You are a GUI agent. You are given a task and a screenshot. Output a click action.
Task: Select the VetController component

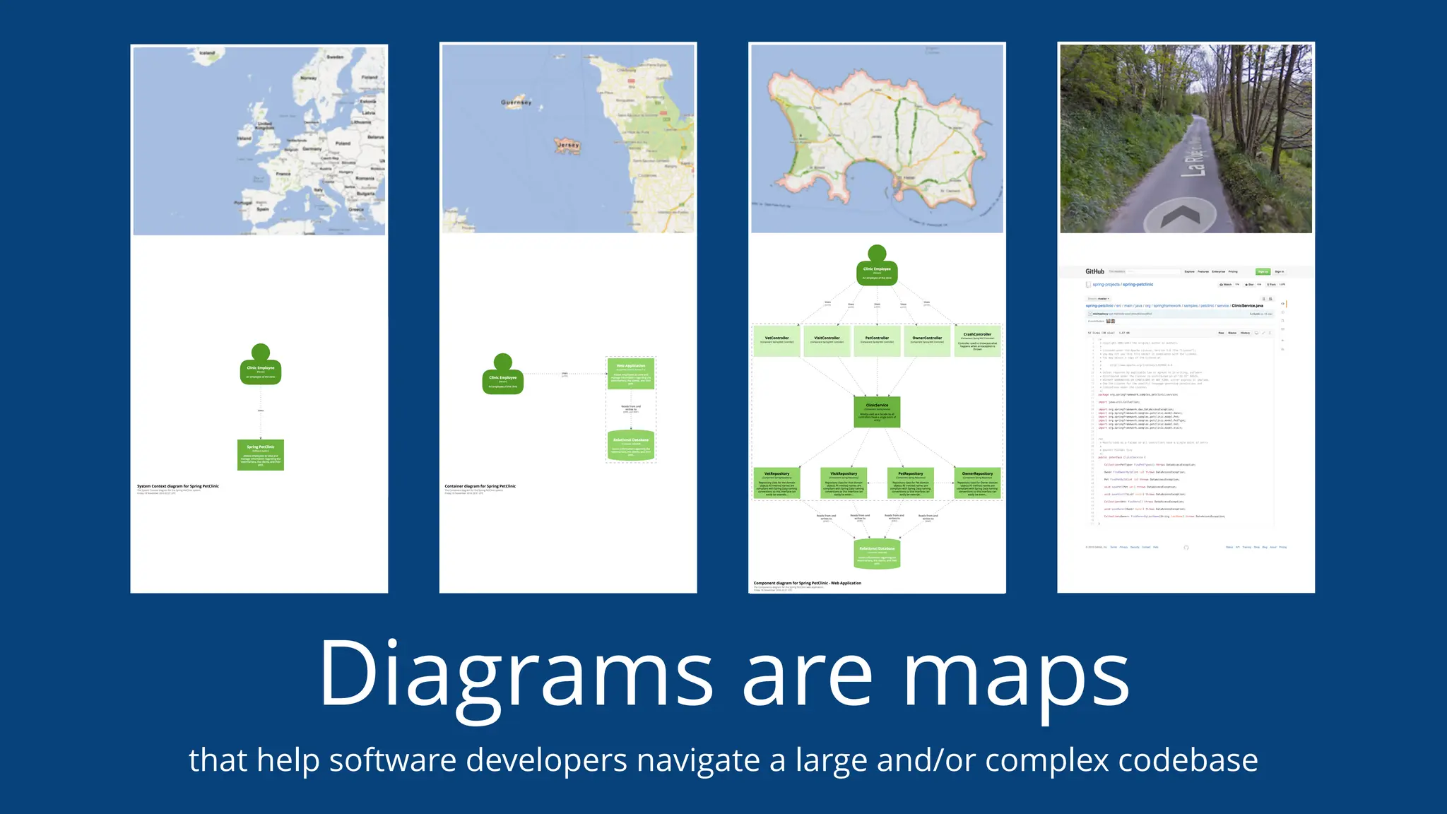pyautogui.click(x=776, y=341)
